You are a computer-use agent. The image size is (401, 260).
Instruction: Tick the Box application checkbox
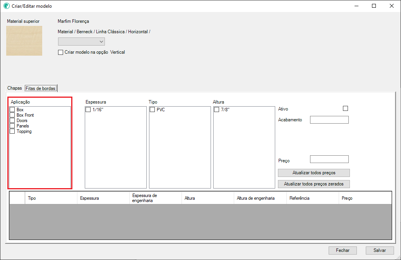[12, 110]
